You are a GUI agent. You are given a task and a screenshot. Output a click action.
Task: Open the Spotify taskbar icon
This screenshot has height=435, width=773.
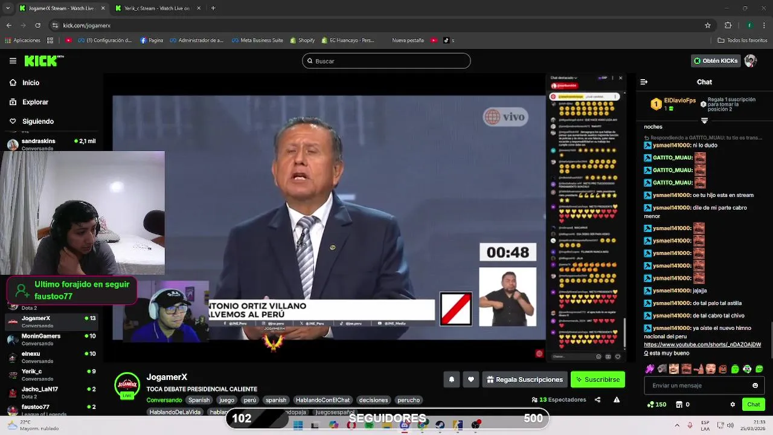(369, 425)
